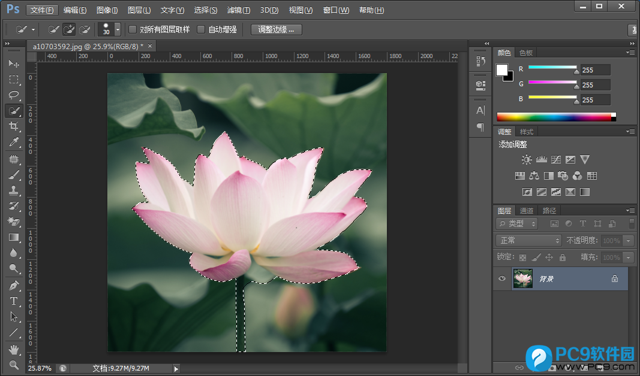Select the Zoom tool
Screen dimensions: 640x376
14,365
